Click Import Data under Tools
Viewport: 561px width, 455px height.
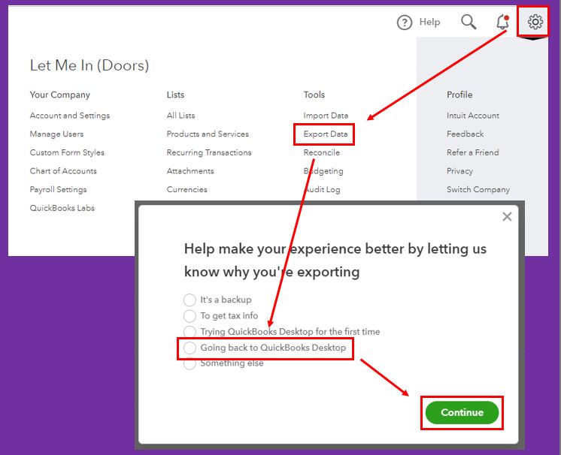coord(326,116)
